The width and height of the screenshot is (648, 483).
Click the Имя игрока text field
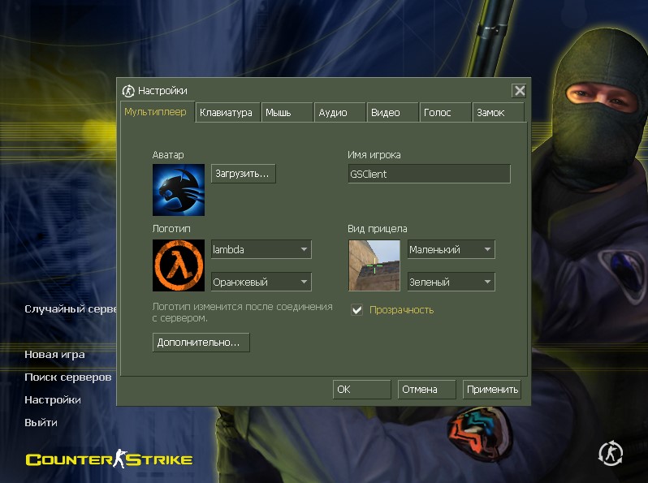pyautogui.click(x=428, y=174)
